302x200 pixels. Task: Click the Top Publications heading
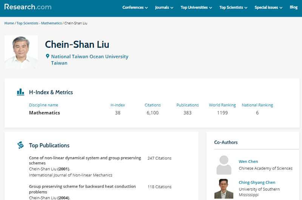pos(49,145)
